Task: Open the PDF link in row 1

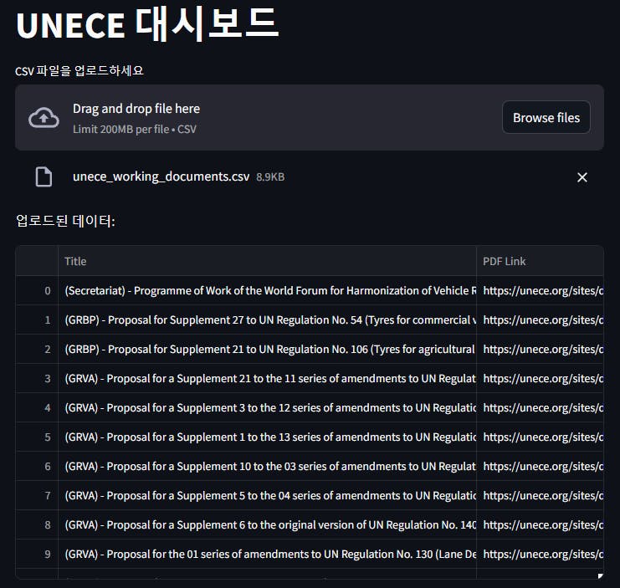Action: click(x=541, y=320)
